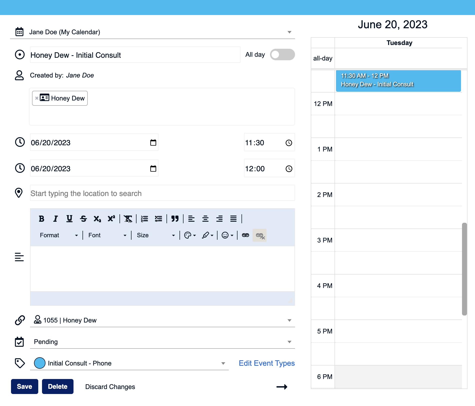The image size is (475, 406).
Task: Open the Size dropdown menu
Action: click(x=156, y=235)
